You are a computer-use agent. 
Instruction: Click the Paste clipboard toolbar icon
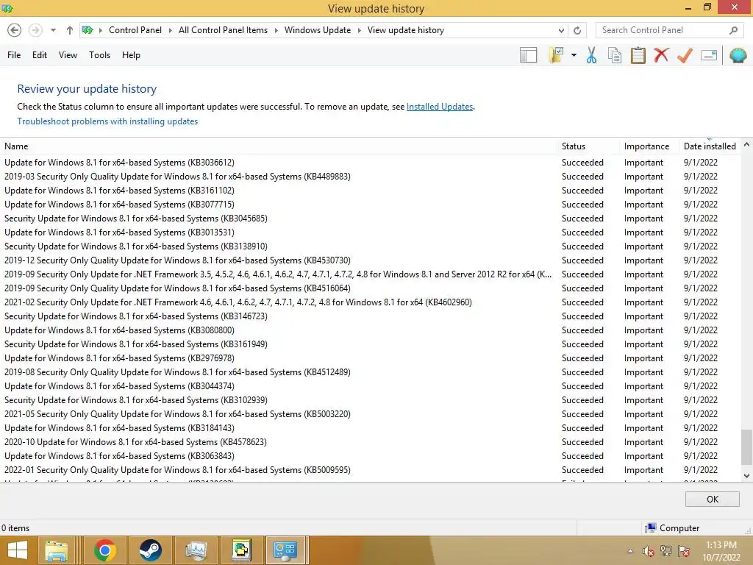point(638,55)
